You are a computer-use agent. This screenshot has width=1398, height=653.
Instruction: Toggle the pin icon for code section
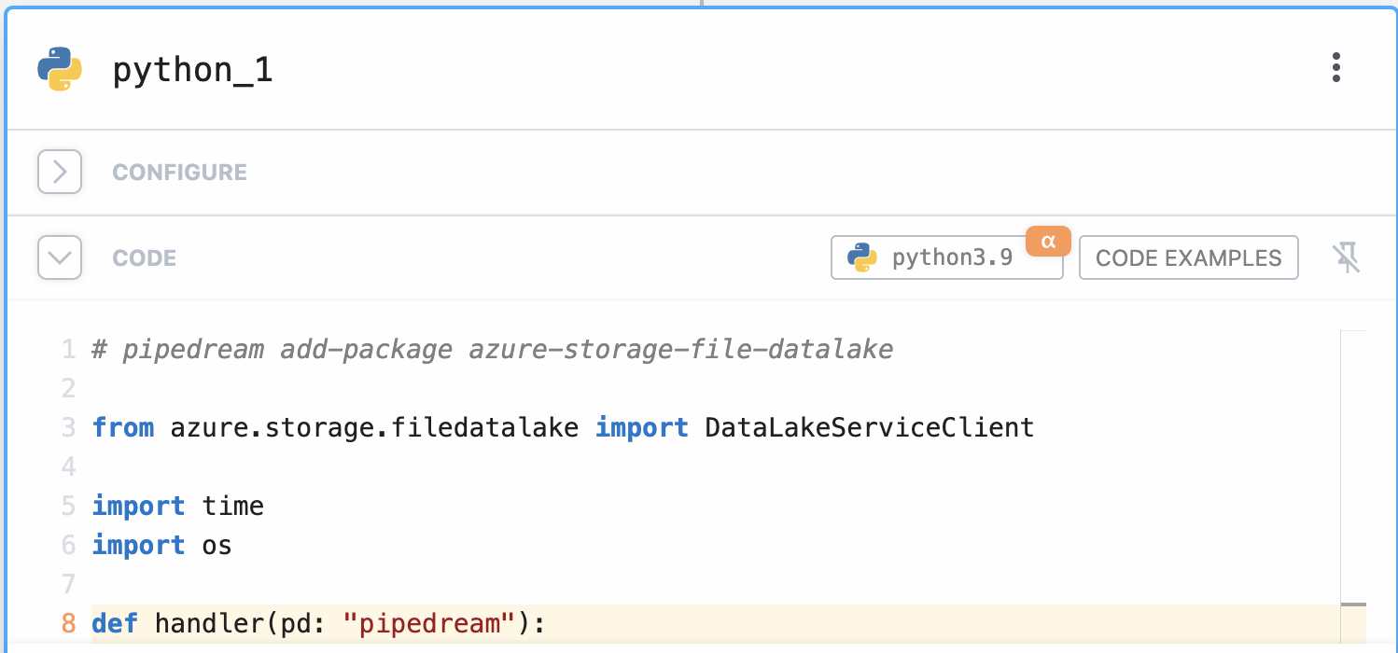1347,257
